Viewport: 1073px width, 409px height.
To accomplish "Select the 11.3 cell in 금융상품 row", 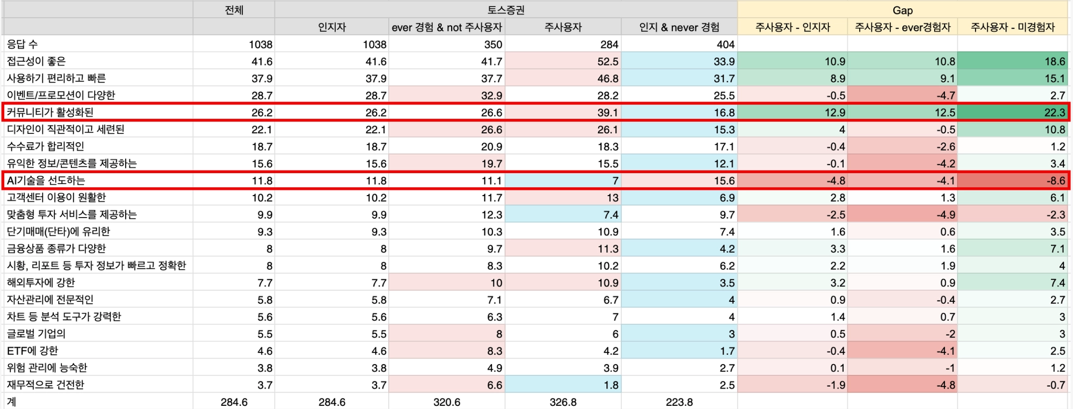I will pos(563,248).
